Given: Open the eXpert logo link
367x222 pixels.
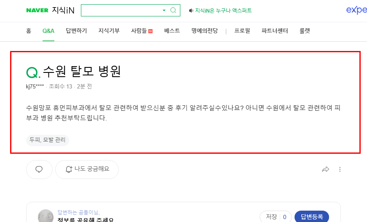Looking at the screenshot, I should [356, 10].
